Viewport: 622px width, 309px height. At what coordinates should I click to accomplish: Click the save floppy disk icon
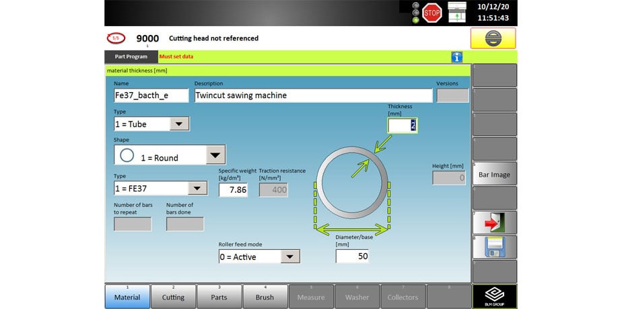[494, 247]
